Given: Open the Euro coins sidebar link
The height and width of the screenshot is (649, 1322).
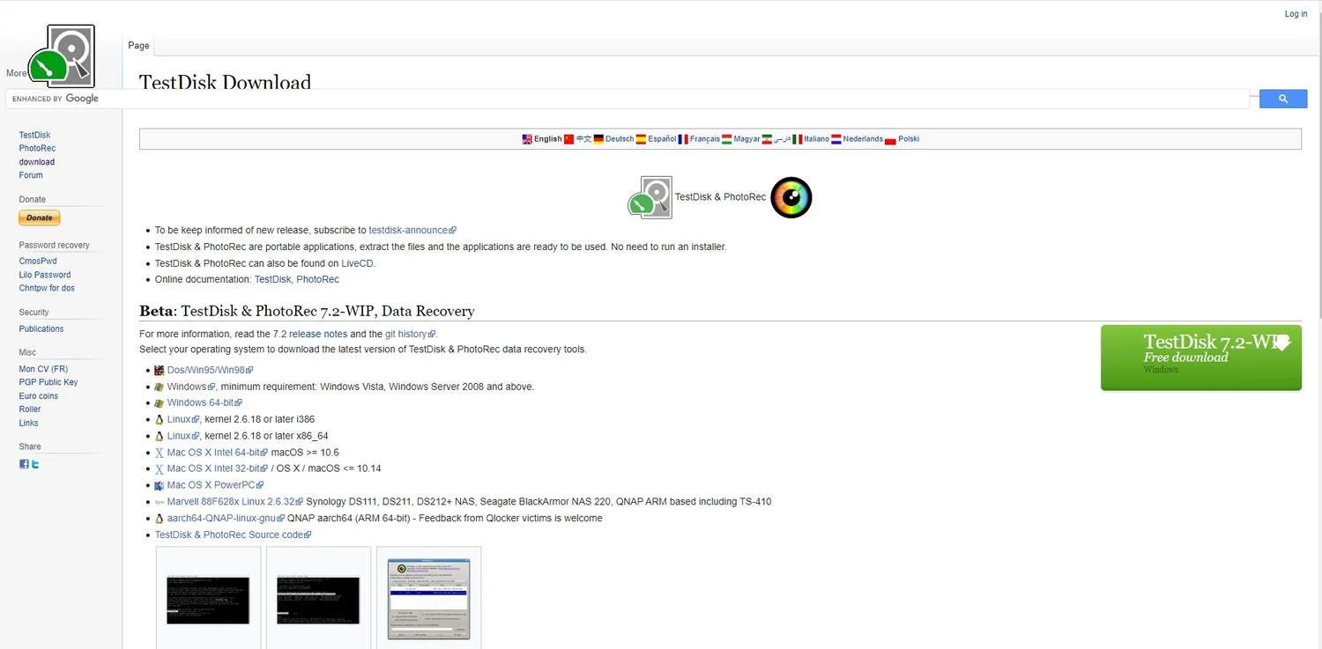Looking at the screenshot, I should pos(39,396).
